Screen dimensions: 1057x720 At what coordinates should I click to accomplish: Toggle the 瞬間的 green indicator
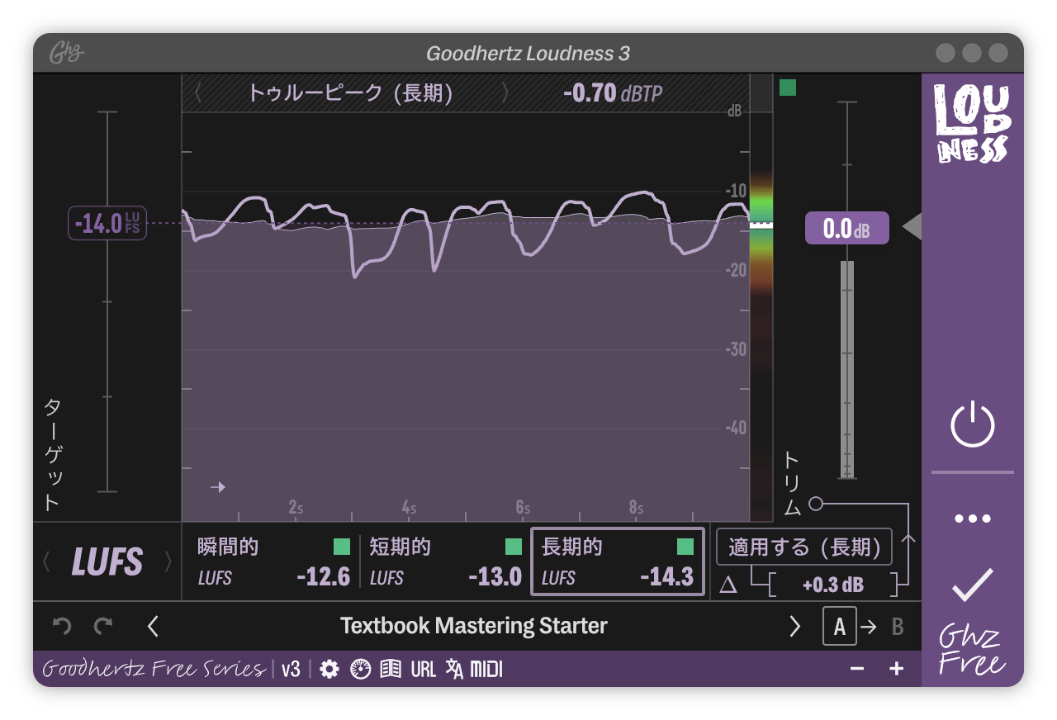coord(342,547)
